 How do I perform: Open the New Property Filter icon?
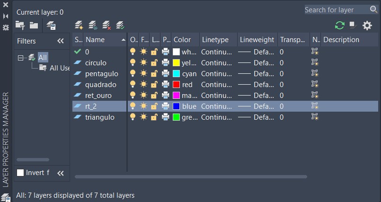(20, 25)
